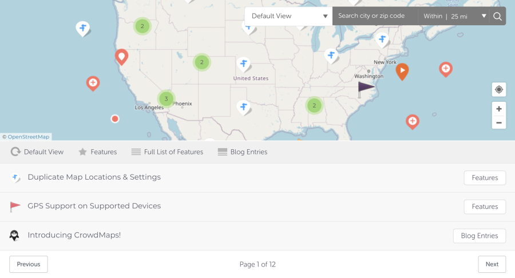This screenshot has width=515, height=278.
Task: Open the OpenStreetMap attribution link
Action: coord(29,137)
